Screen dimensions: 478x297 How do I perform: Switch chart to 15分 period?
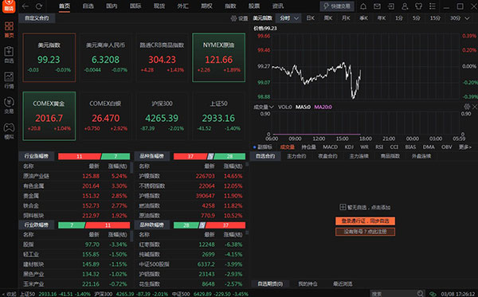435,18
